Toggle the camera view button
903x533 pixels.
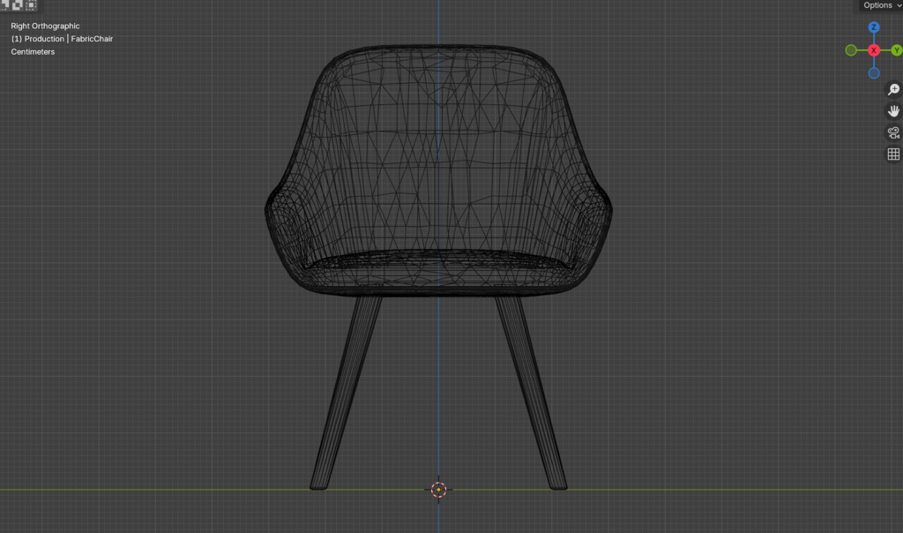[893, 132]
